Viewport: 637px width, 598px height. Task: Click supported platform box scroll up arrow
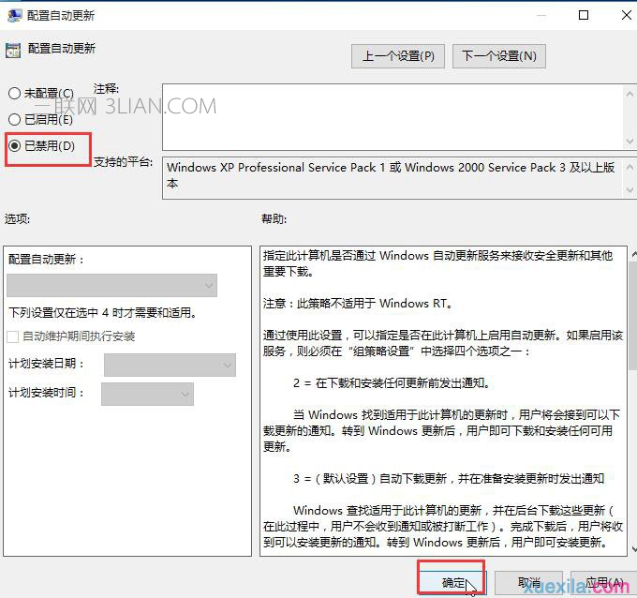pos(630,167)
